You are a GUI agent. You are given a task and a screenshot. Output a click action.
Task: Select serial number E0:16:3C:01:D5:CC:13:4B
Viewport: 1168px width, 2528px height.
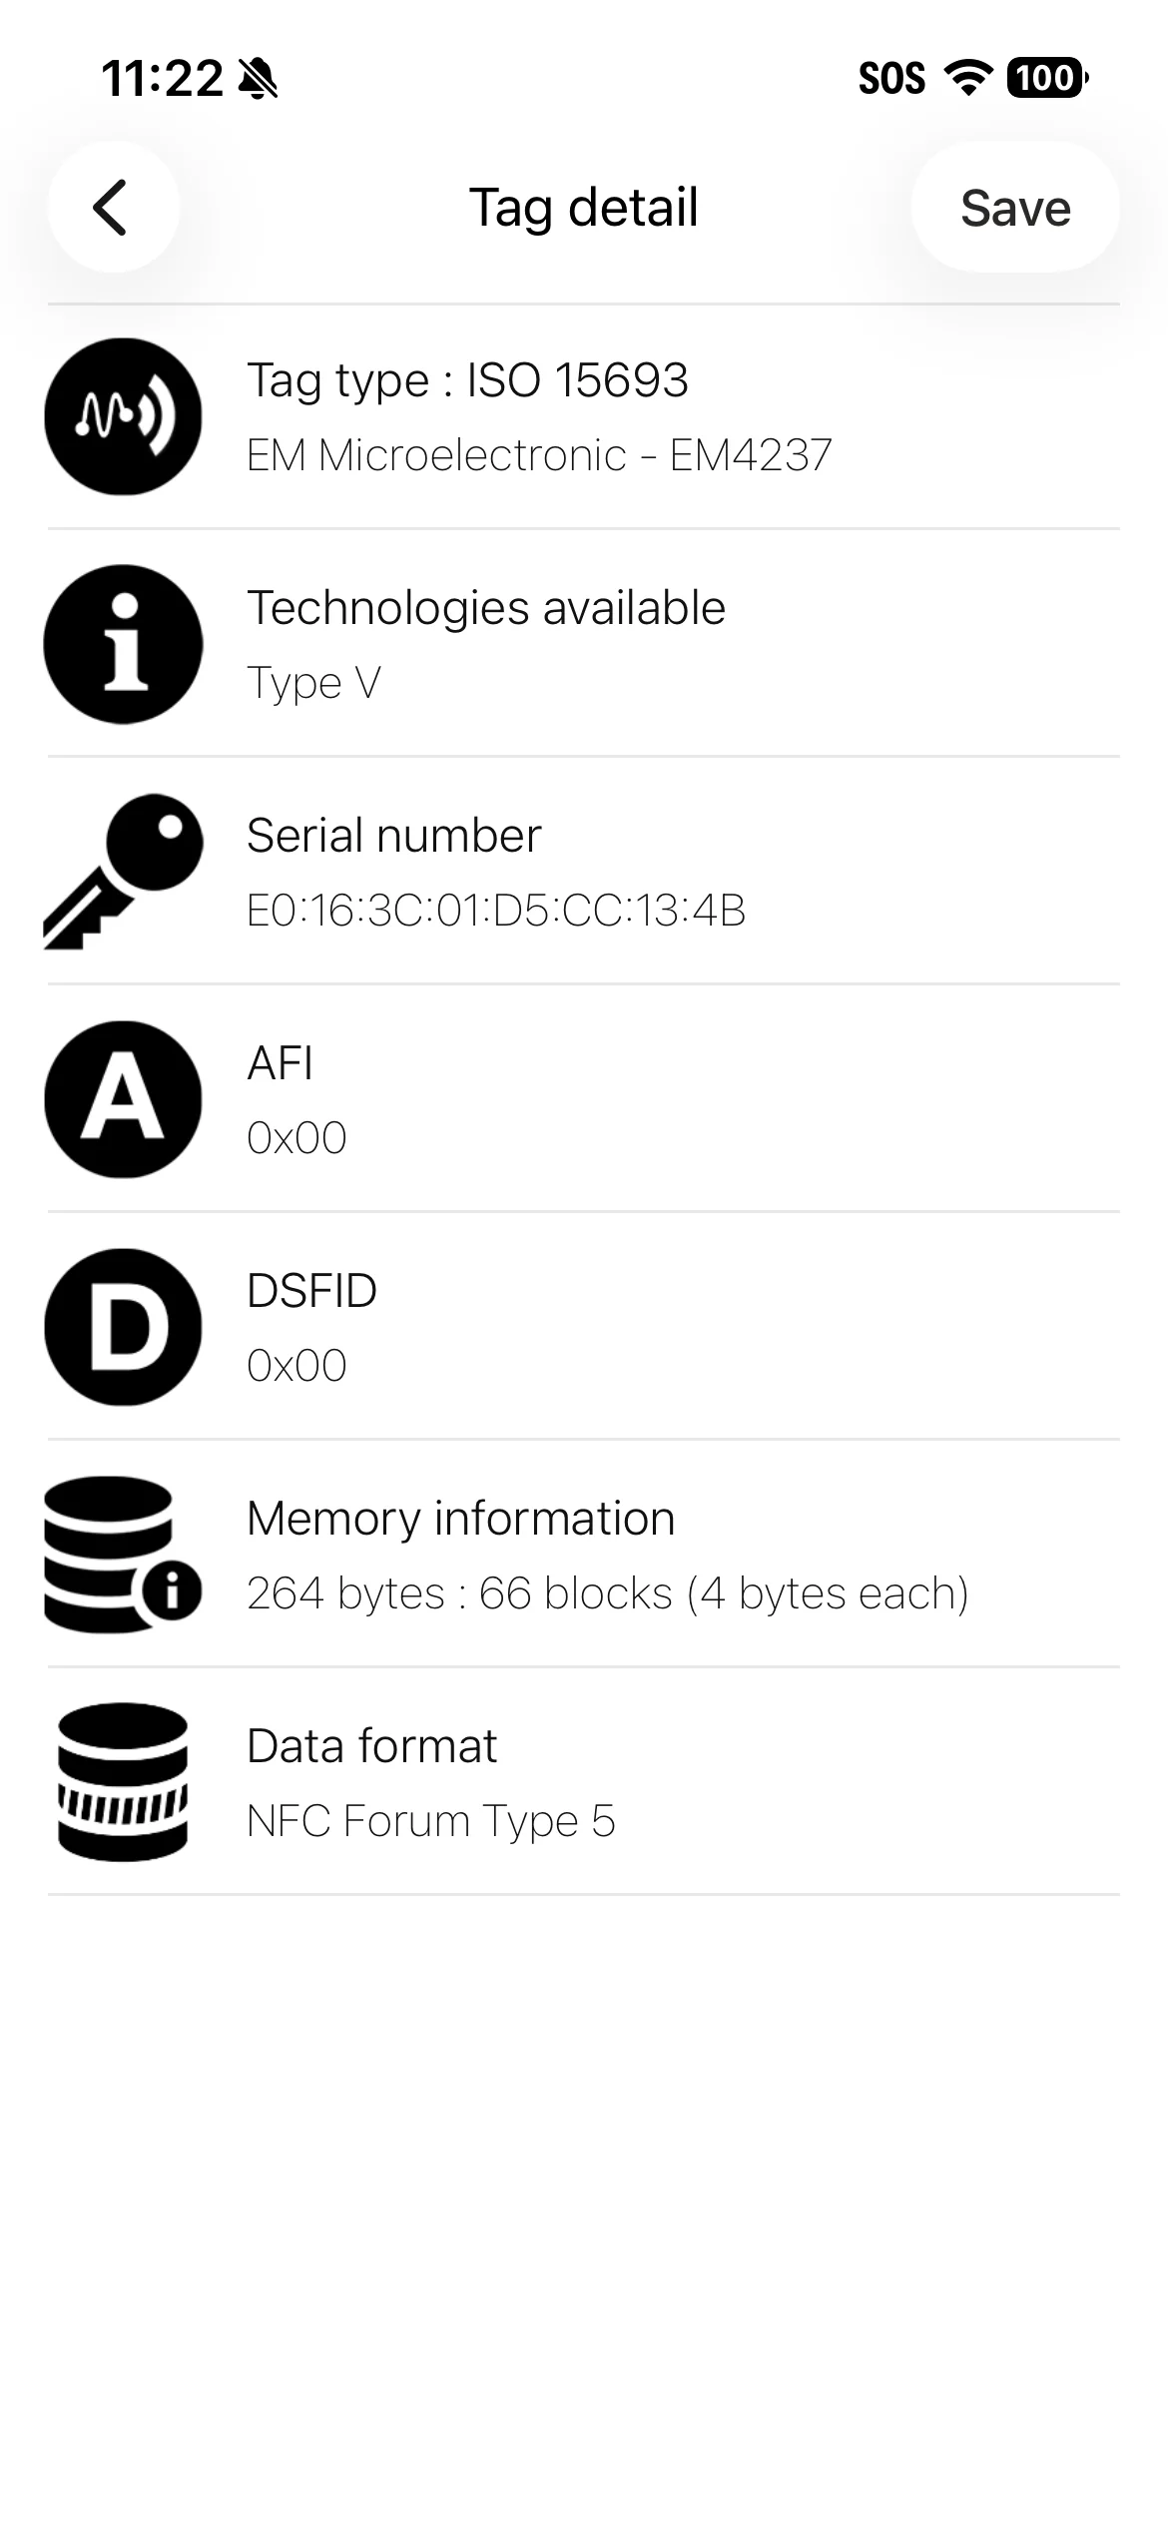(496, 911)
